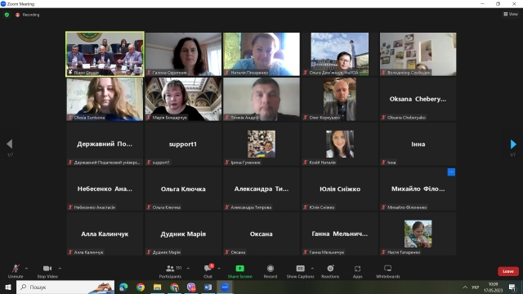Select Ганна Мельничук participant tile
The image size is (523, 294).
point(340,234)
